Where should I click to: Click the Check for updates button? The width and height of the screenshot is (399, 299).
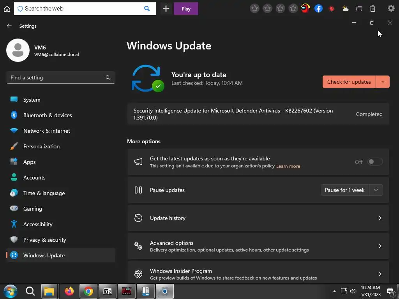(349, 82)
